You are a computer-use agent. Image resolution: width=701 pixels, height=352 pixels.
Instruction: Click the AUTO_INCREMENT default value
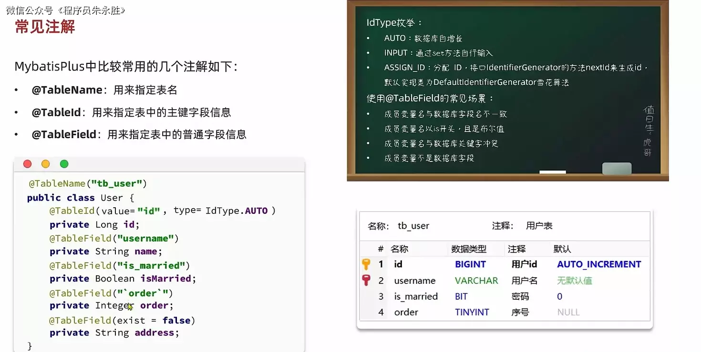(x=598, y=264)
